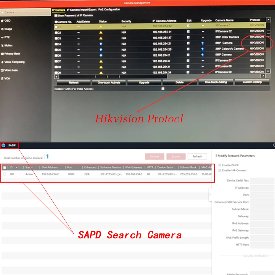This screenshot has height=275, width=275.
Task: Click the Refresh button in Camera Management
Action: coord(74,82)
